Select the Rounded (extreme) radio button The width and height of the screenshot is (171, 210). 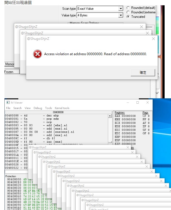click(x=128, y=12)
